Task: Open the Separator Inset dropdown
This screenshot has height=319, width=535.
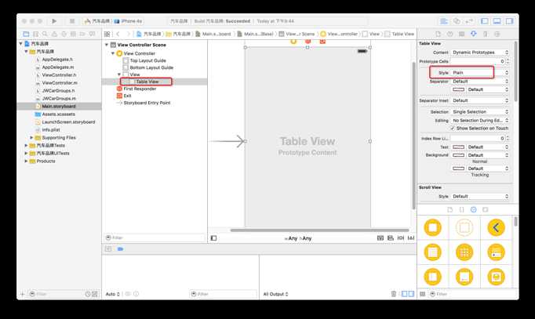Action: click(480, 100)
